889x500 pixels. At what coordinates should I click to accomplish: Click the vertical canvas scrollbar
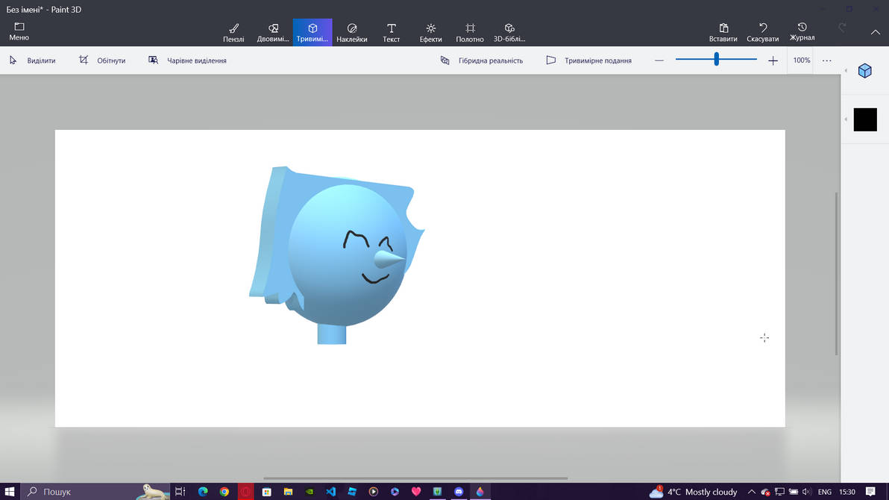click(836, 274)
